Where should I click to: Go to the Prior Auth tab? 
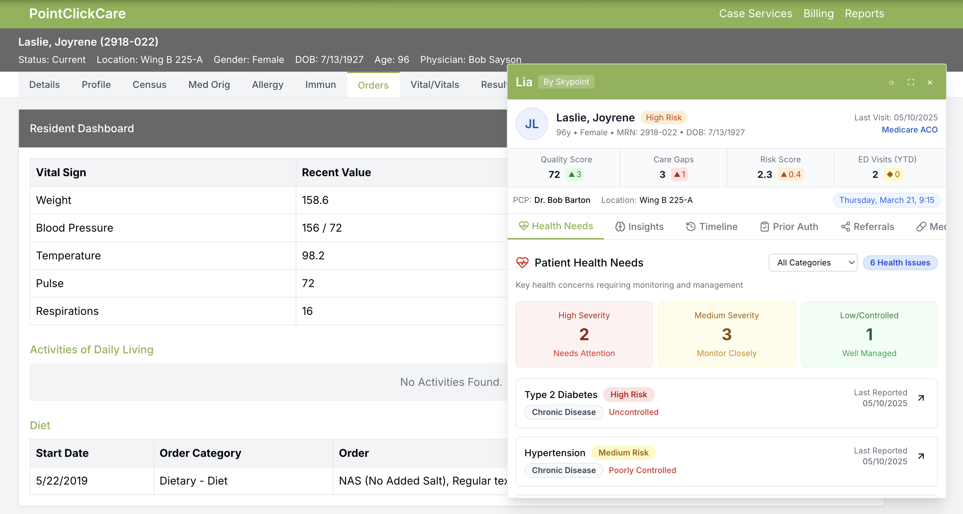pos(789,226)
